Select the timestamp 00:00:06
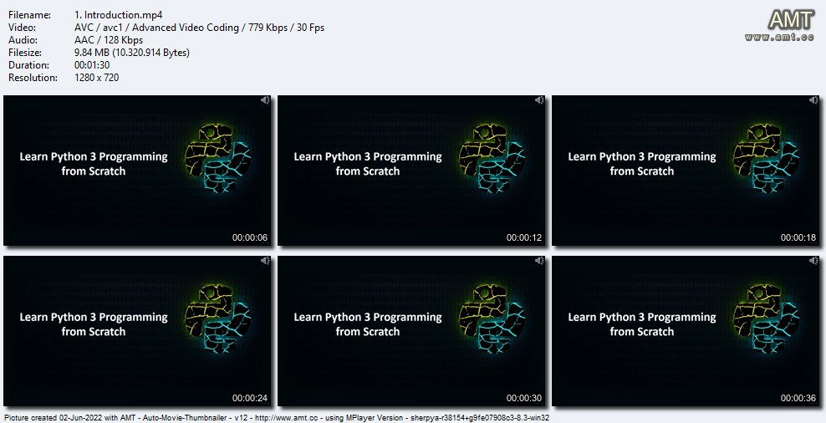826x423 pixels. [250, 237]
